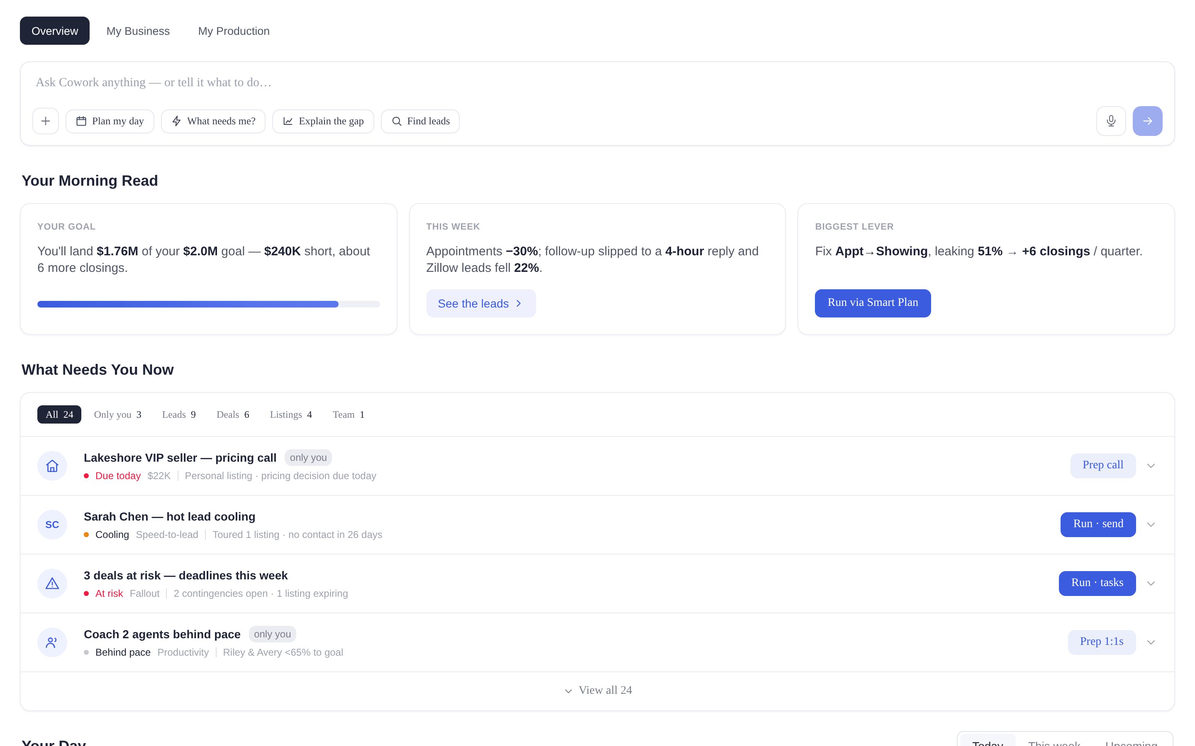Click the BIGGEST LEVER card heading
The width and height of the screenshot is (1195, 746).
click(854, 226)
